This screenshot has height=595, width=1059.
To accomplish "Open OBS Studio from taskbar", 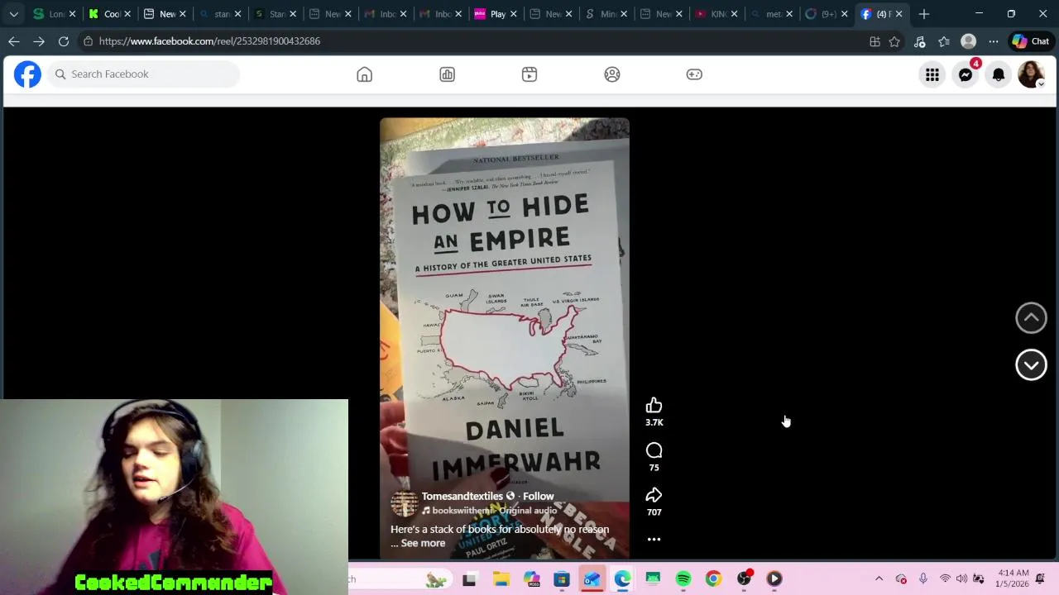I will point(744,579).
